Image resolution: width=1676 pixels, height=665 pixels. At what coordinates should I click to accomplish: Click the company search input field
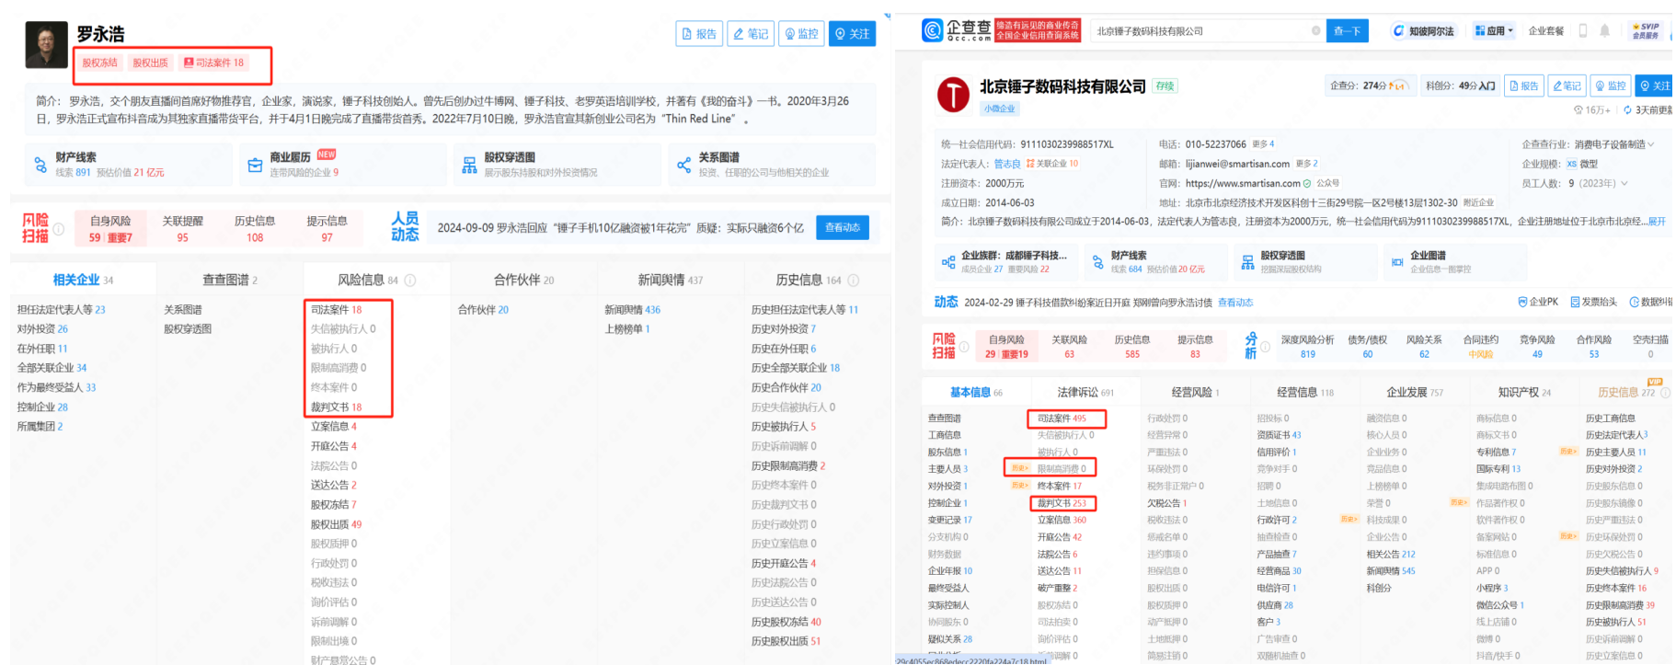(x=1196, y=31)
